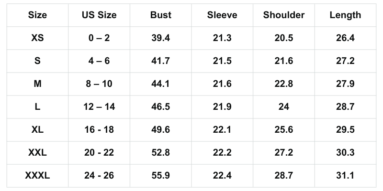Click the Size column header
383x191 pixels.
pyautogui.click(x=37, y=15)
